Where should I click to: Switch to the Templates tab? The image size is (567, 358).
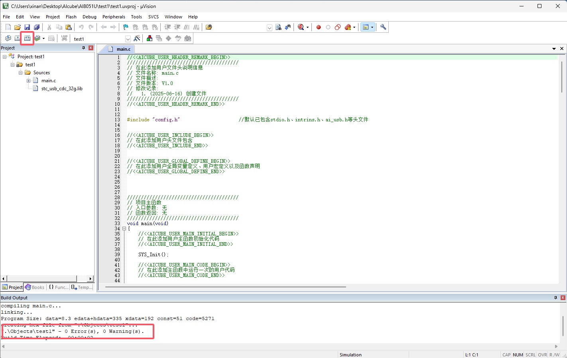[82, 287]
